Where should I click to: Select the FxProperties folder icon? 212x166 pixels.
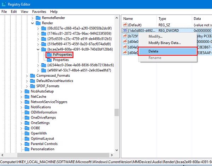(49, 55)
